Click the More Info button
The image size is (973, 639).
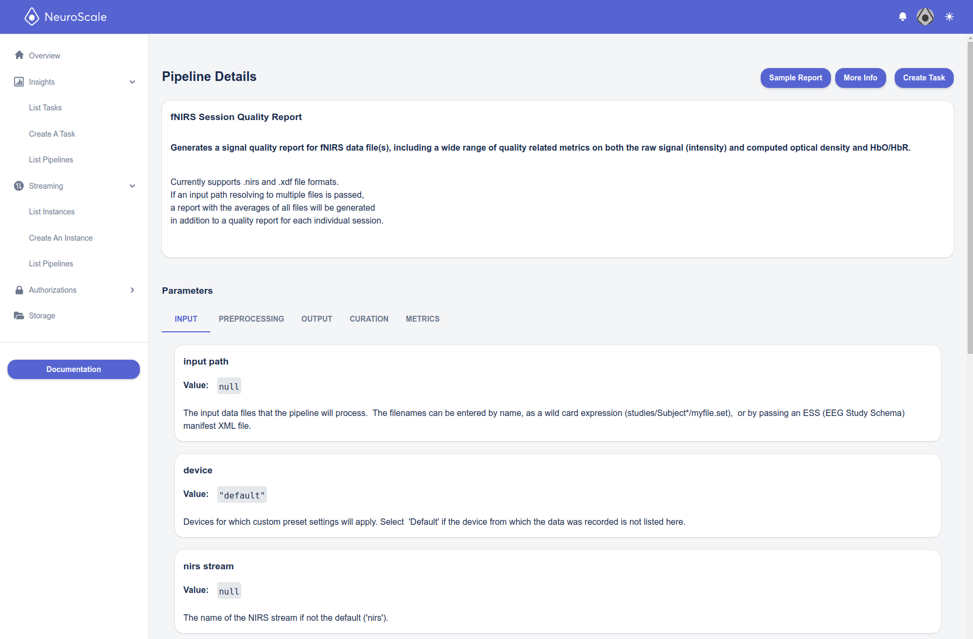(x=860, y=78)
